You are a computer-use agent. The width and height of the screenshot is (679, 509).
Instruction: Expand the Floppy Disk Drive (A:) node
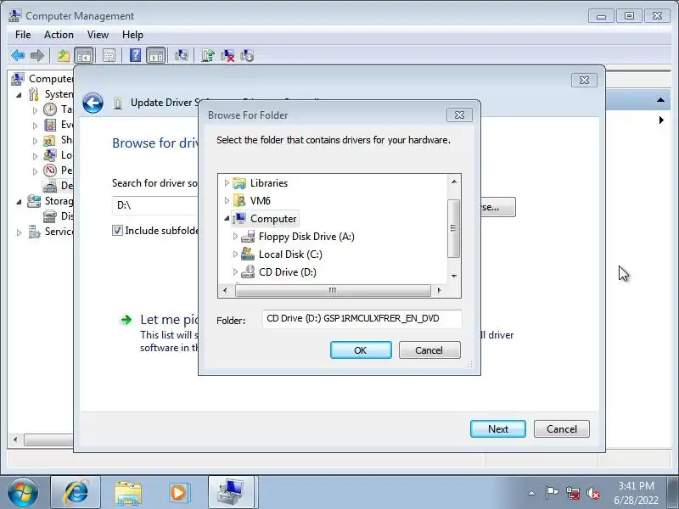click(235, 237)
